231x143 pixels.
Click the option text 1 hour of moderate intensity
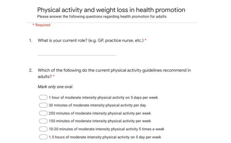coord(103,97)
